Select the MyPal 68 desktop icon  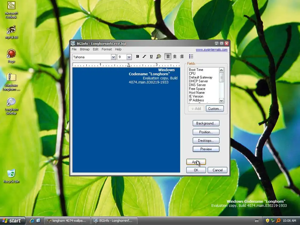tap(11, 32)
